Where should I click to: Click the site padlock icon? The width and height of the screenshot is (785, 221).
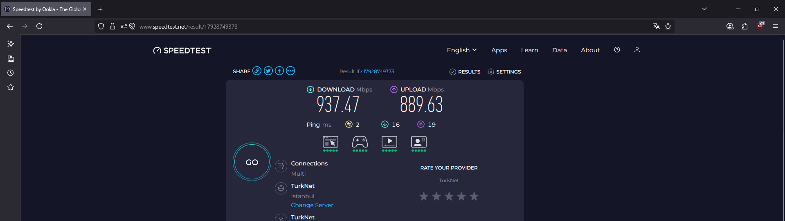112,26
